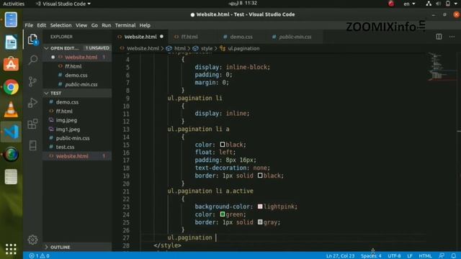Screen dimensions: 461x259
Task: Open the en language input dropdown
Action: pos(409,4)
